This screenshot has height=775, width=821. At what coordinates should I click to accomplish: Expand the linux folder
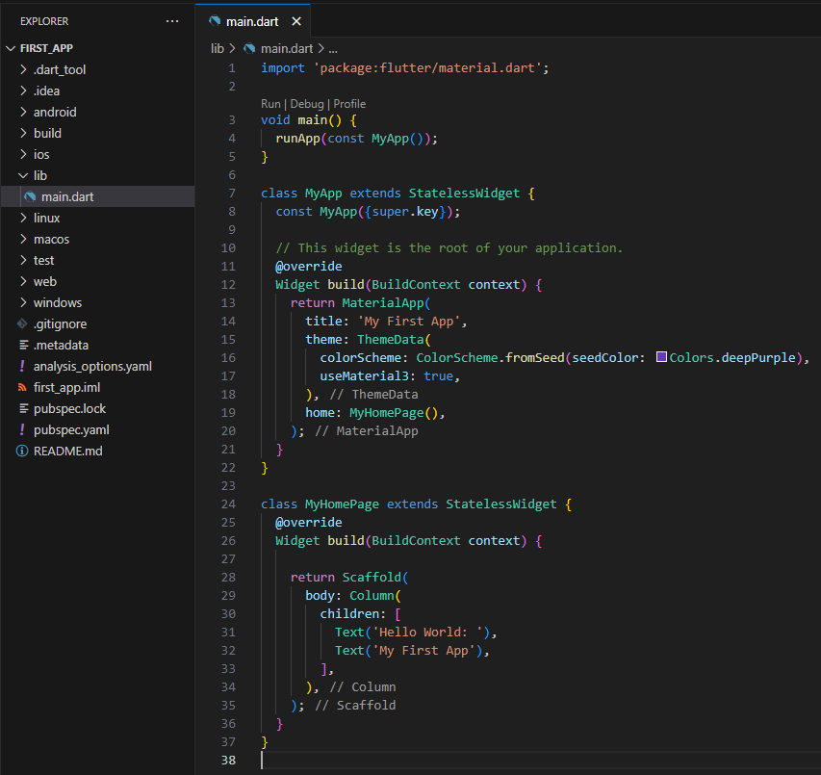(23, 218)
